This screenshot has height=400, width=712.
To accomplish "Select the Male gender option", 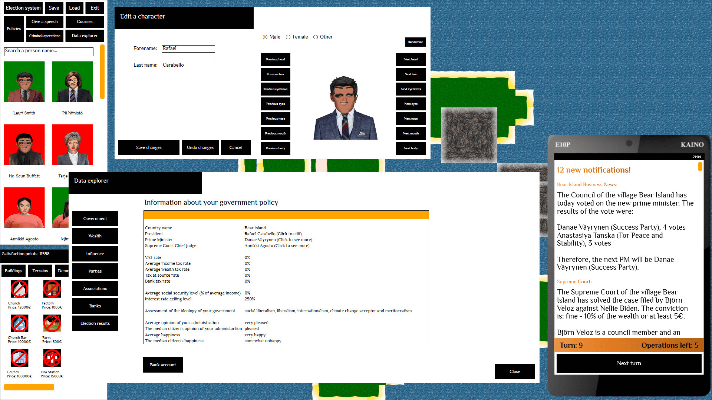I will pyautogui.click(x=265, y=37).
